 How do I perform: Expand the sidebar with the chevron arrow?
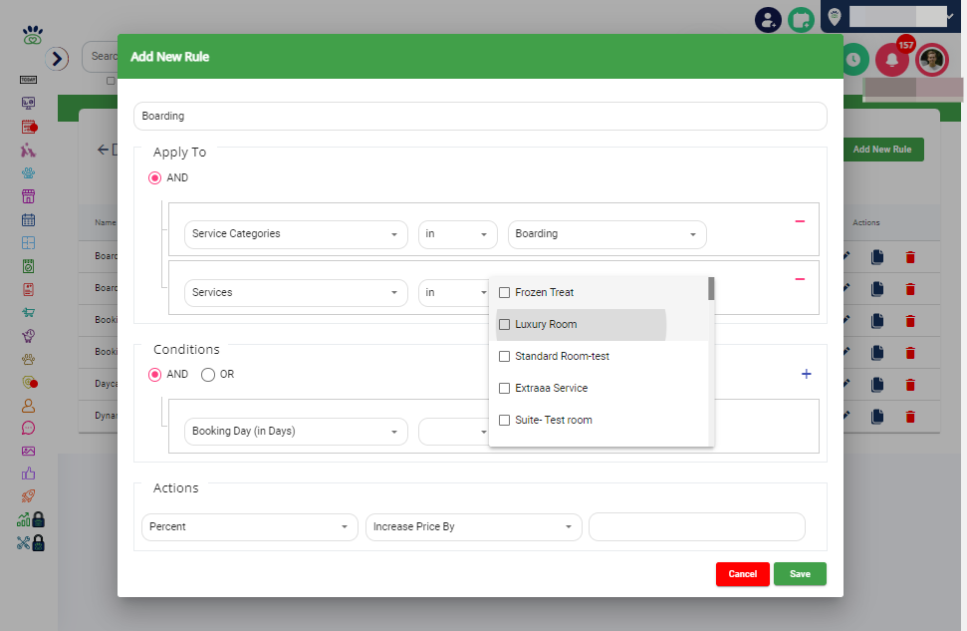click(x=57, y=59)
